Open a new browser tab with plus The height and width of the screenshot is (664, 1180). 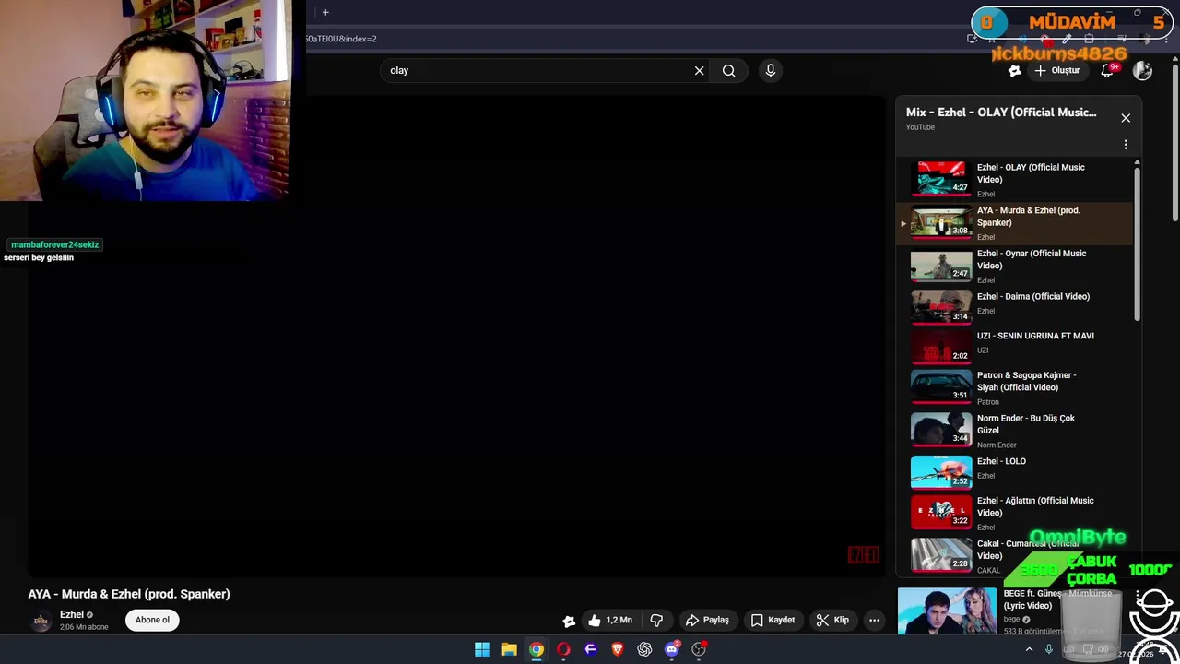[325, 12]
